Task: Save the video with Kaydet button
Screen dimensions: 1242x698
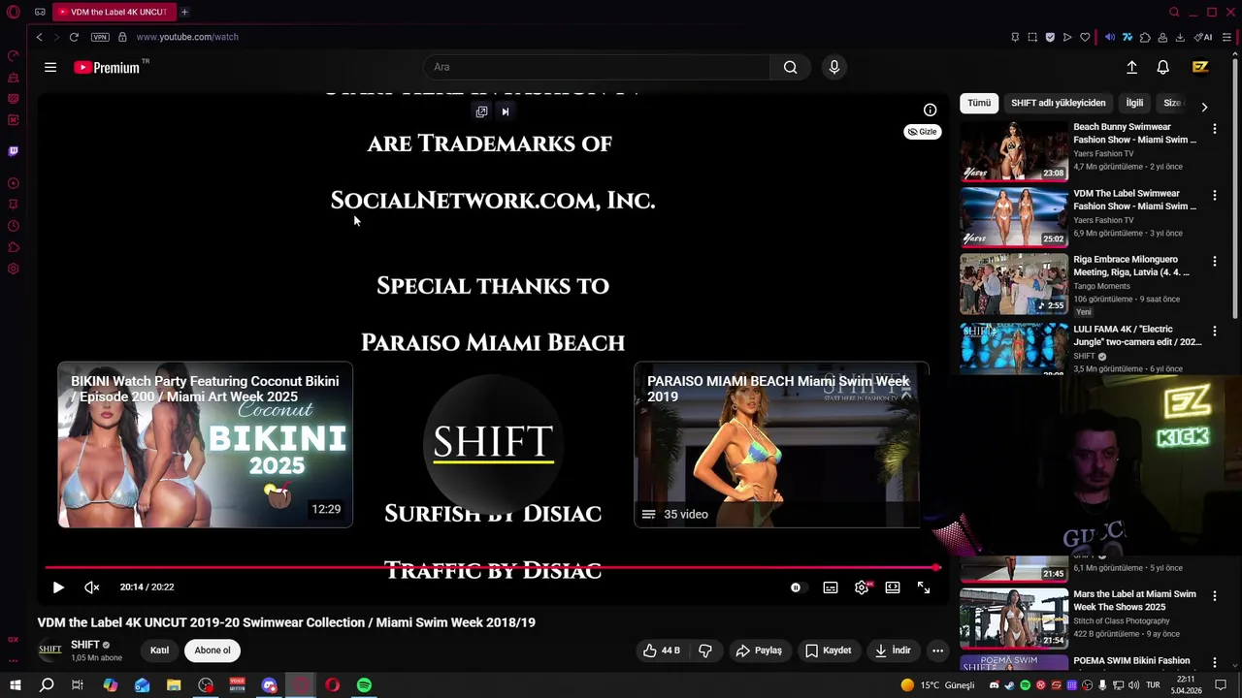Action: (828, 650)
